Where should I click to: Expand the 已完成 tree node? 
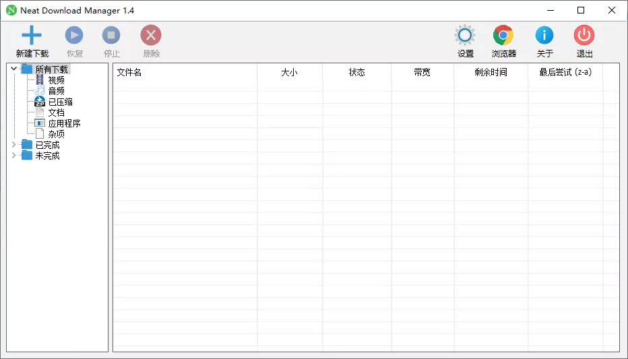[x=13, y=145]
